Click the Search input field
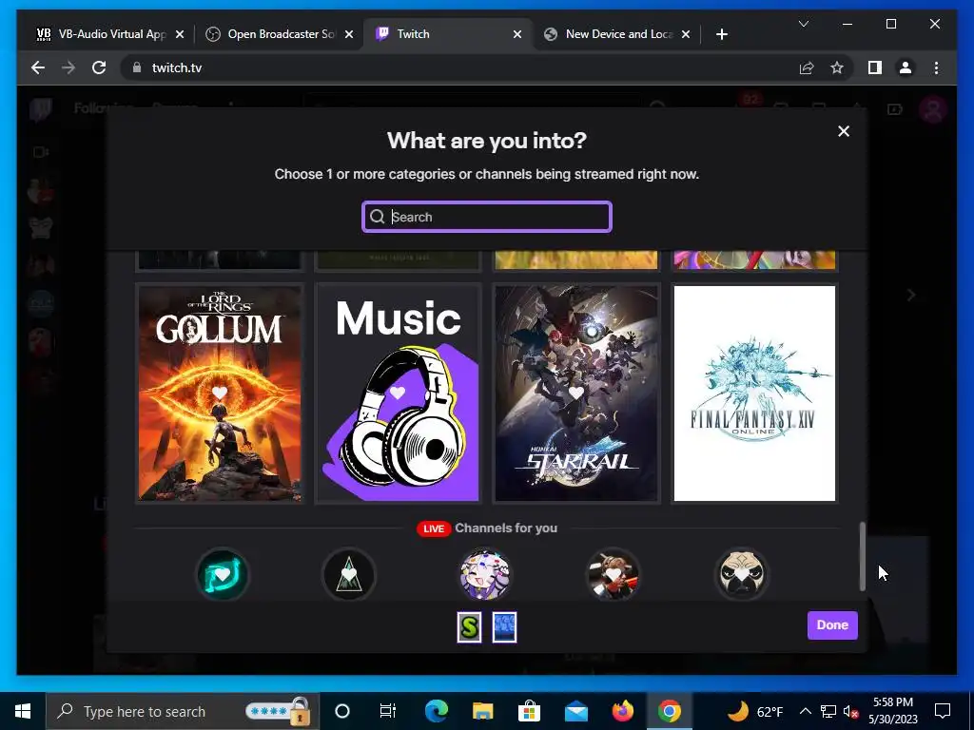The width and height of the screenshot is (974, 730). tap(487, 217)
